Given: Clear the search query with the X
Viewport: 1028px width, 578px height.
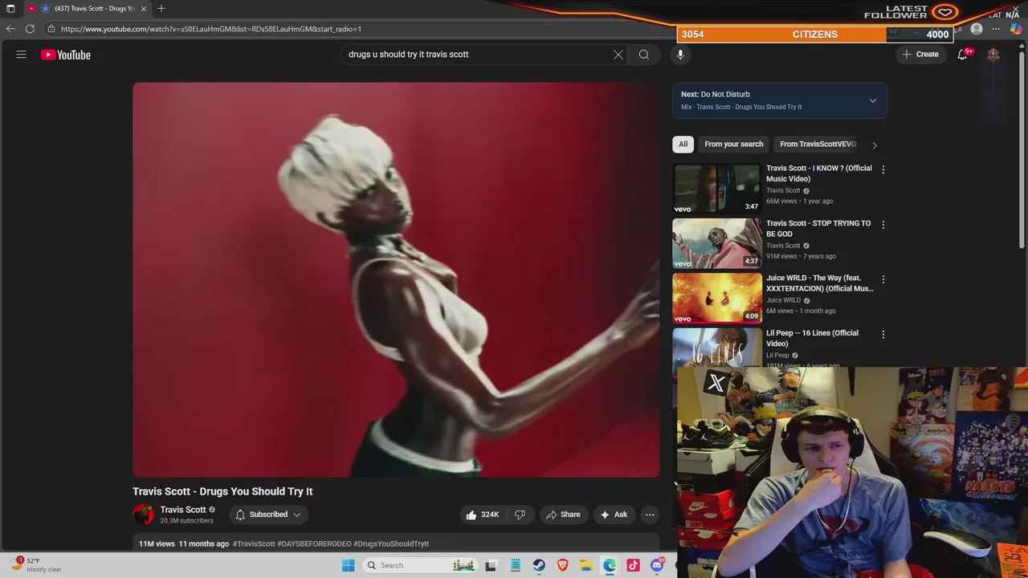Looking at the screenshot, I should [618, 55].
